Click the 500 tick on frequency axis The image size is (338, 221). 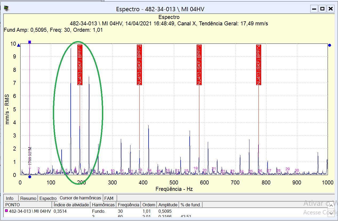[174, 183]
